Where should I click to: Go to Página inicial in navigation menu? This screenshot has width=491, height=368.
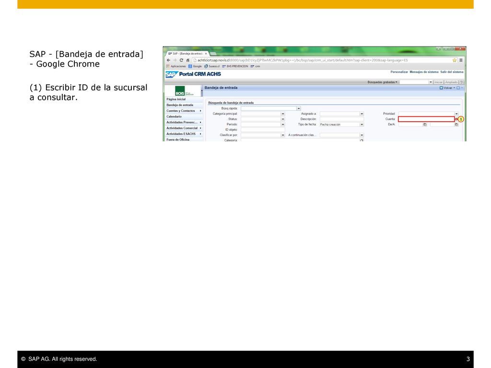(x=176, y=99)
